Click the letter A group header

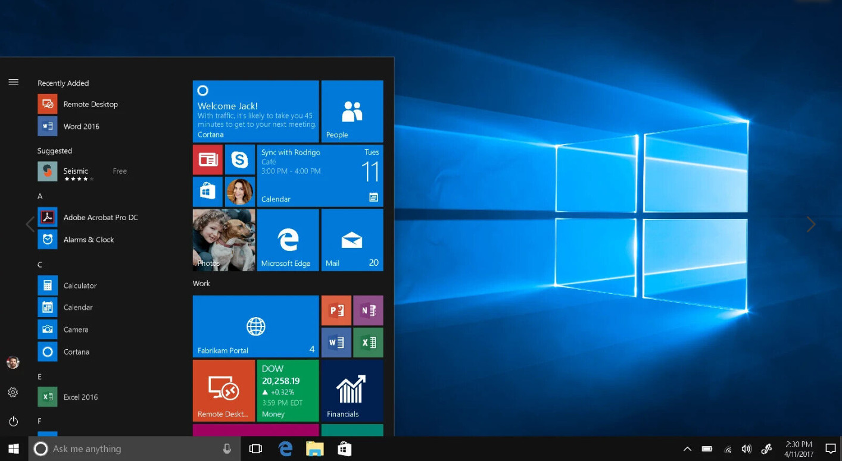[x=40, y=196]
